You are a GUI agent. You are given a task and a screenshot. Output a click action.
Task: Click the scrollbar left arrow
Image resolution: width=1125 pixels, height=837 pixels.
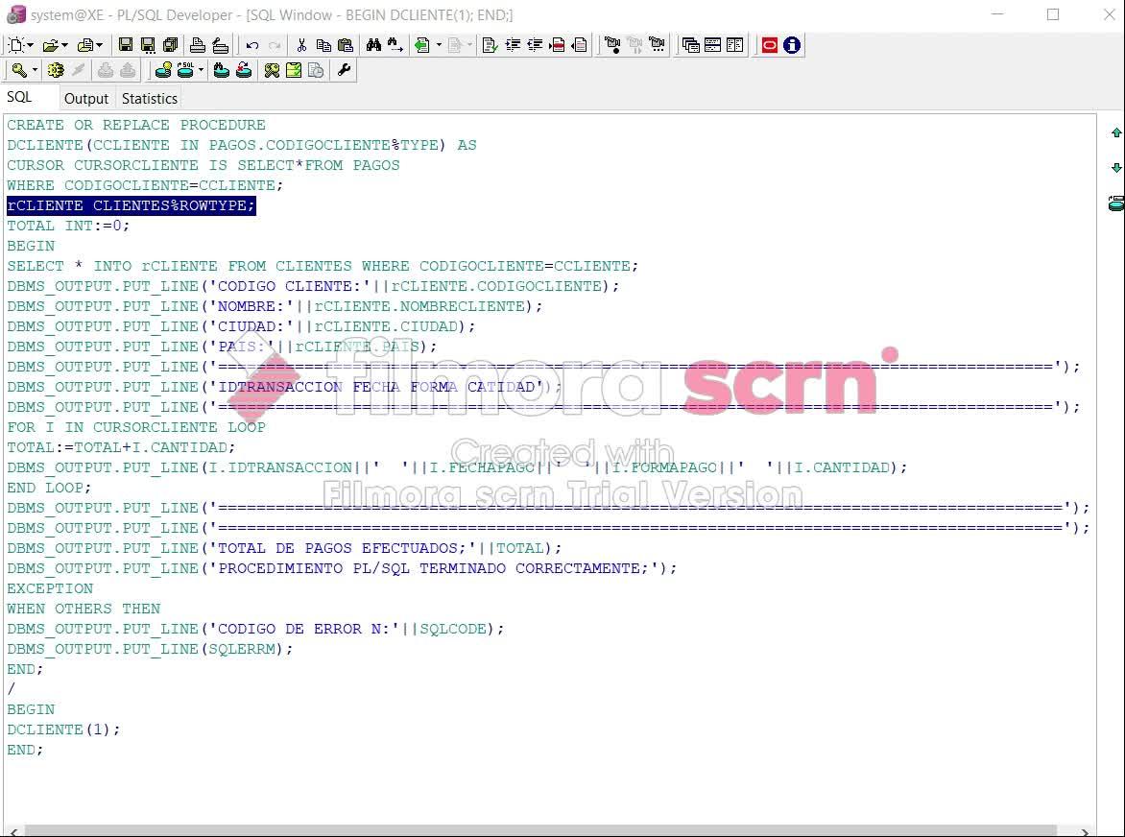coord(13,831)
